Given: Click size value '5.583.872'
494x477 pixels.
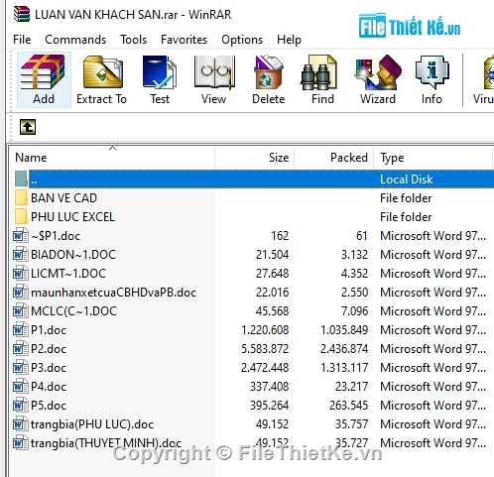Looking at the screenshot, I should coord(265,349).
